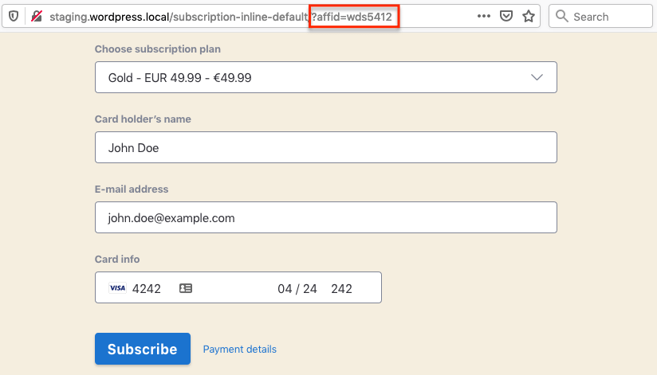Save page with the Pocket icon
657x375 pixels.
[506, 16]
